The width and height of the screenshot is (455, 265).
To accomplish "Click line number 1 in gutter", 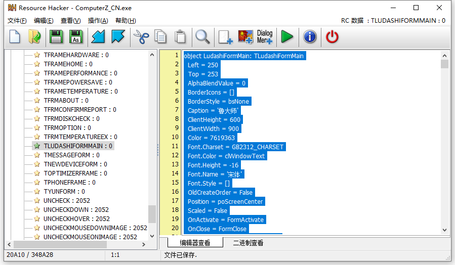I will coord(176,55).
